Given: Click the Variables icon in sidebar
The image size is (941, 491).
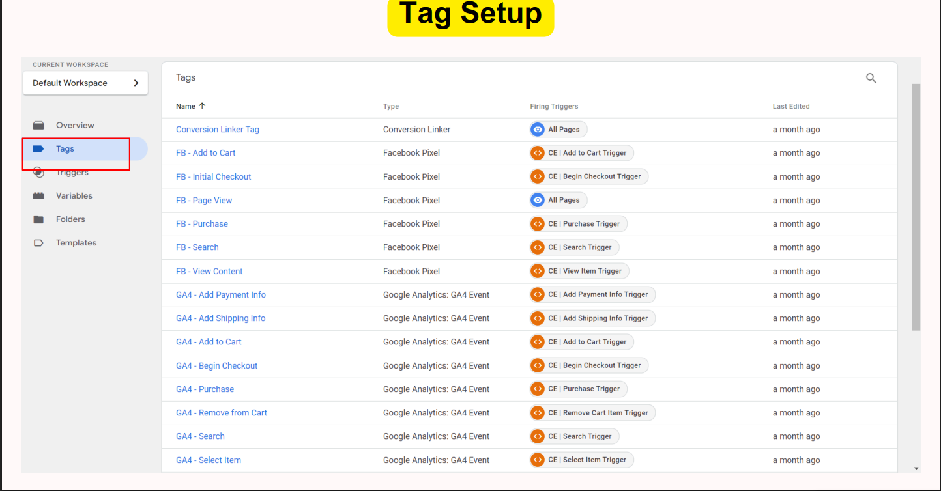Looking at the screenshot, I should 38,195.
